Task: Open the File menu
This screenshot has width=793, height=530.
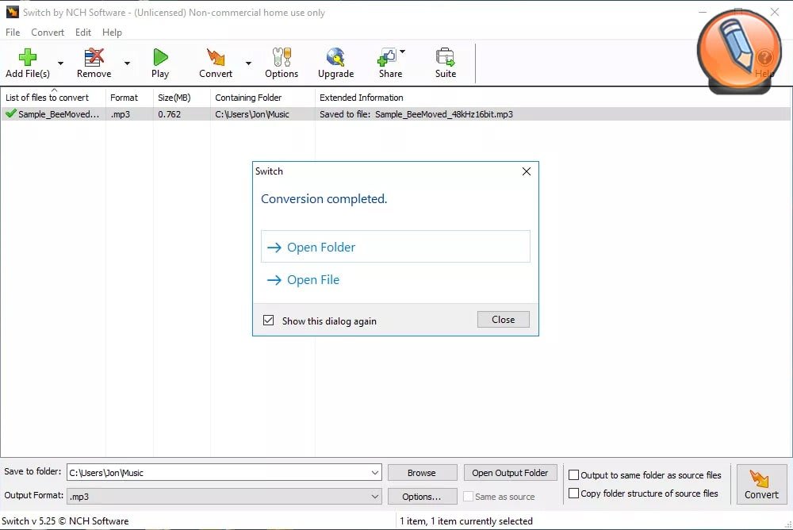Action: tap(13, 33)
